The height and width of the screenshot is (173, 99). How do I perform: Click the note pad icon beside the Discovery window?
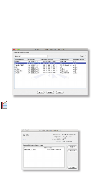coord(4,105)
